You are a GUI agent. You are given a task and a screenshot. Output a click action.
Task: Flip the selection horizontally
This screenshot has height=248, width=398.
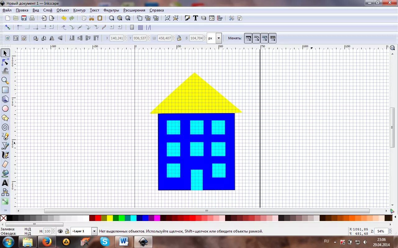(x=52, y=38)
